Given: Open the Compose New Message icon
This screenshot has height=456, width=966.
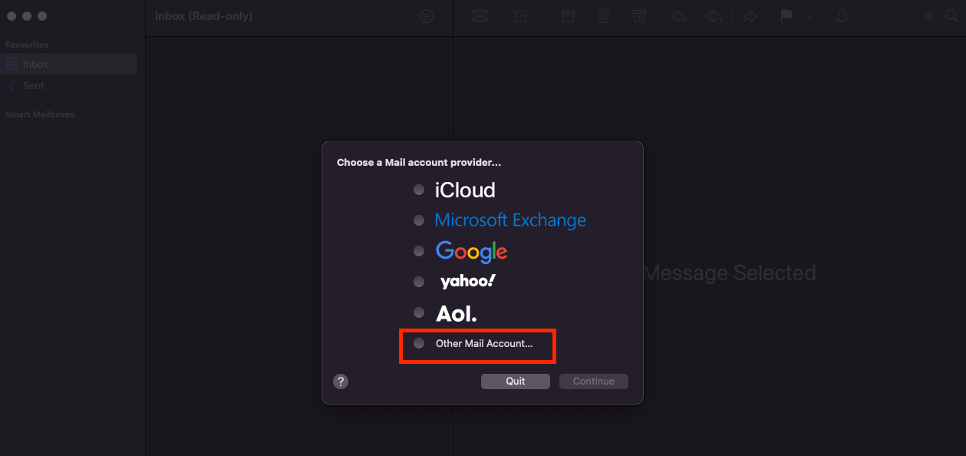Looking at the screenshot, I should [521, 15].
